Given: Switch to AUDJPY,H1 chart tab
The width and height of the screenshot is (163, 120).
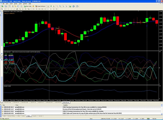Looking at the screenshot, I should (x=41, y=102).
